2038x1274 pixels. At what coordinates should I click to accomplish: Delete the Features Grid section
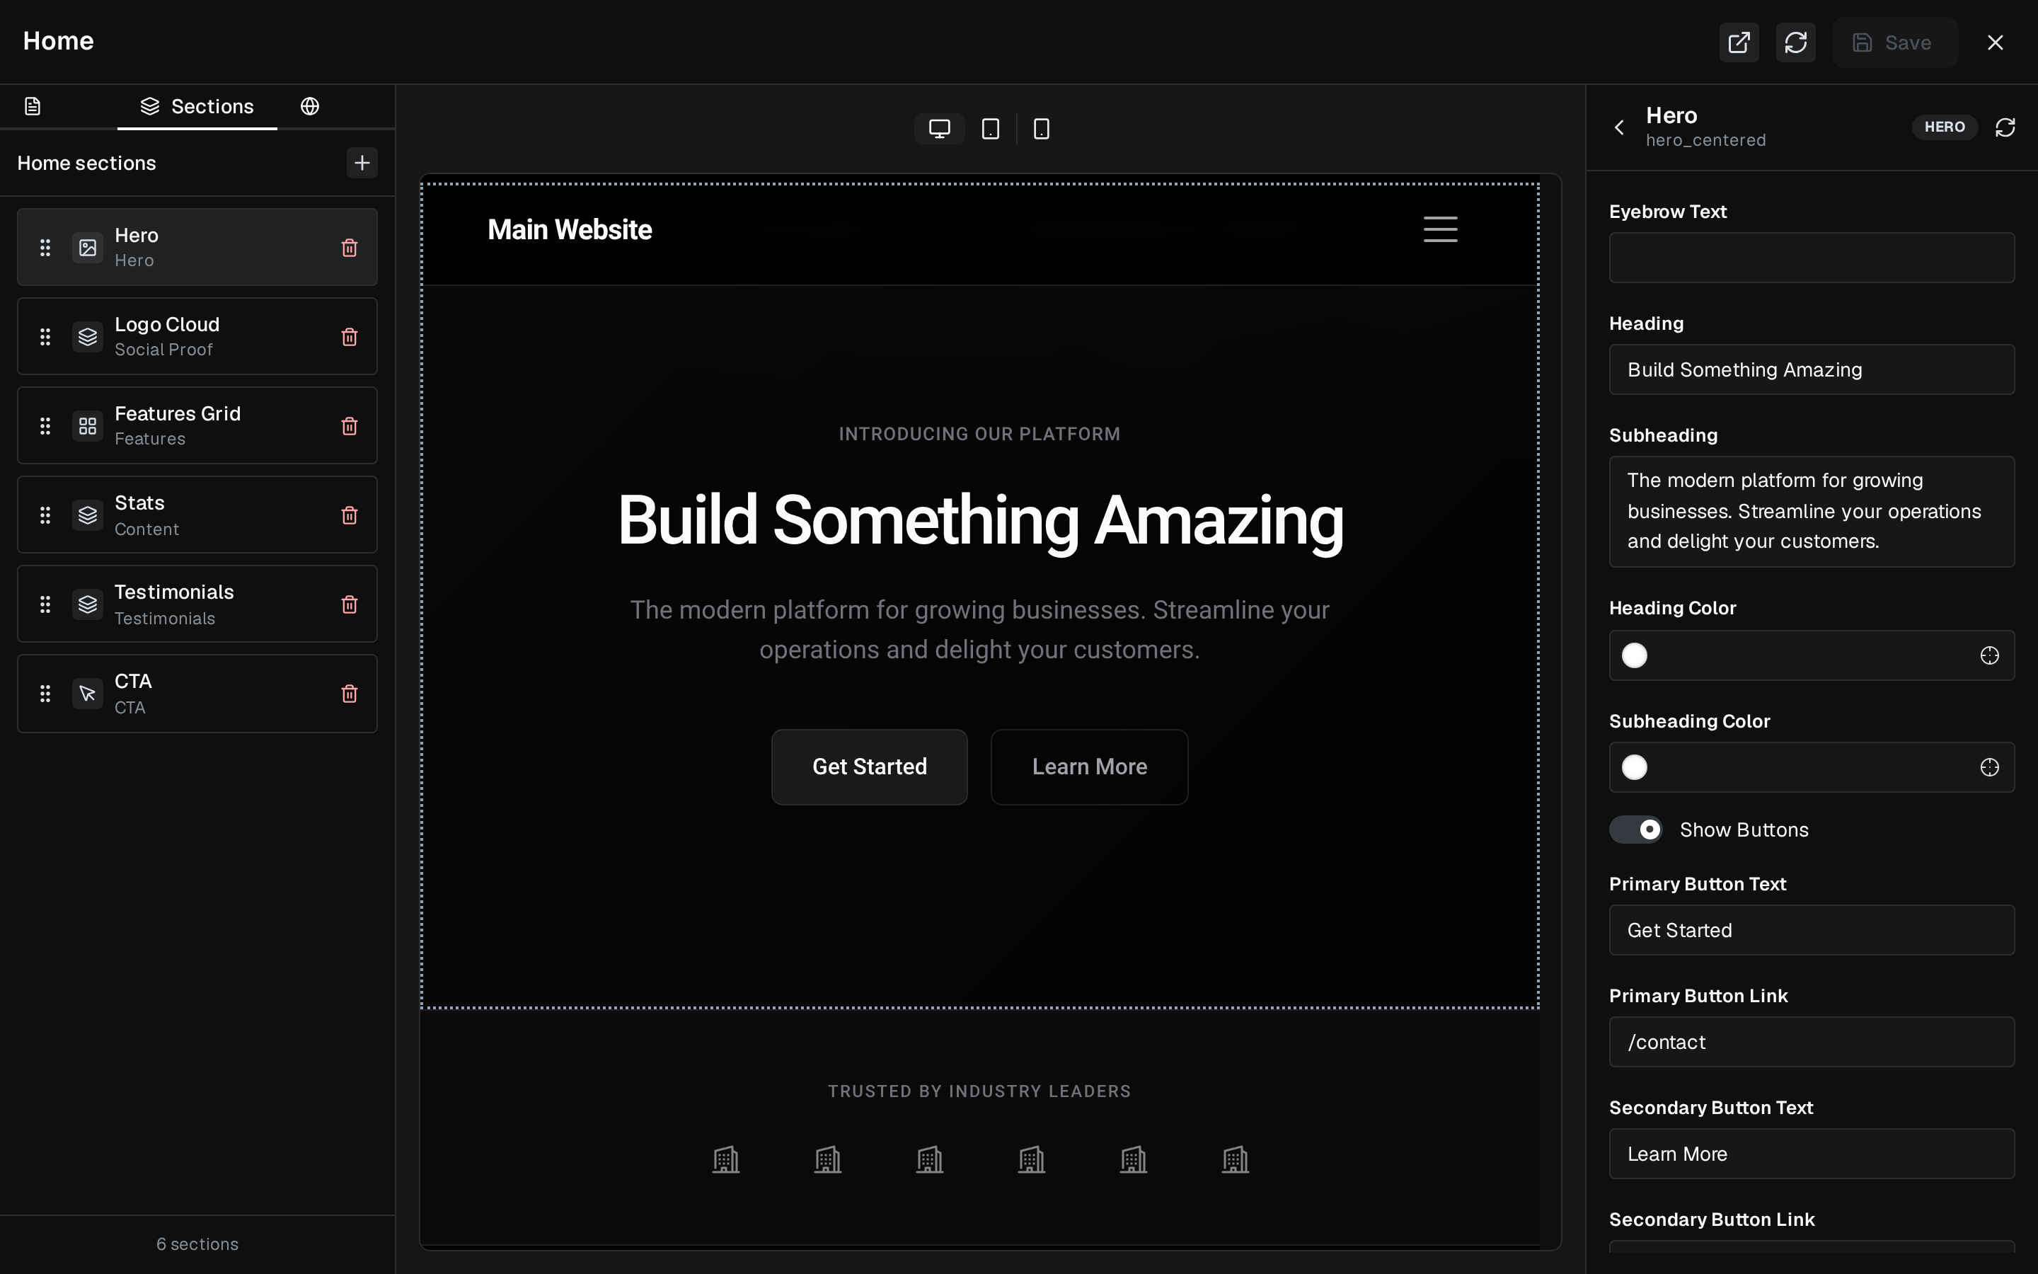[350, 426]
